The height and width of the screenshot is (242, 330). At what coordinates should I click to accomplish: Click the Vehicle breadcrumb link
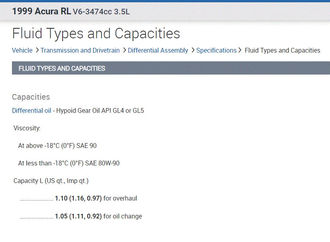(x=22, y=51)
